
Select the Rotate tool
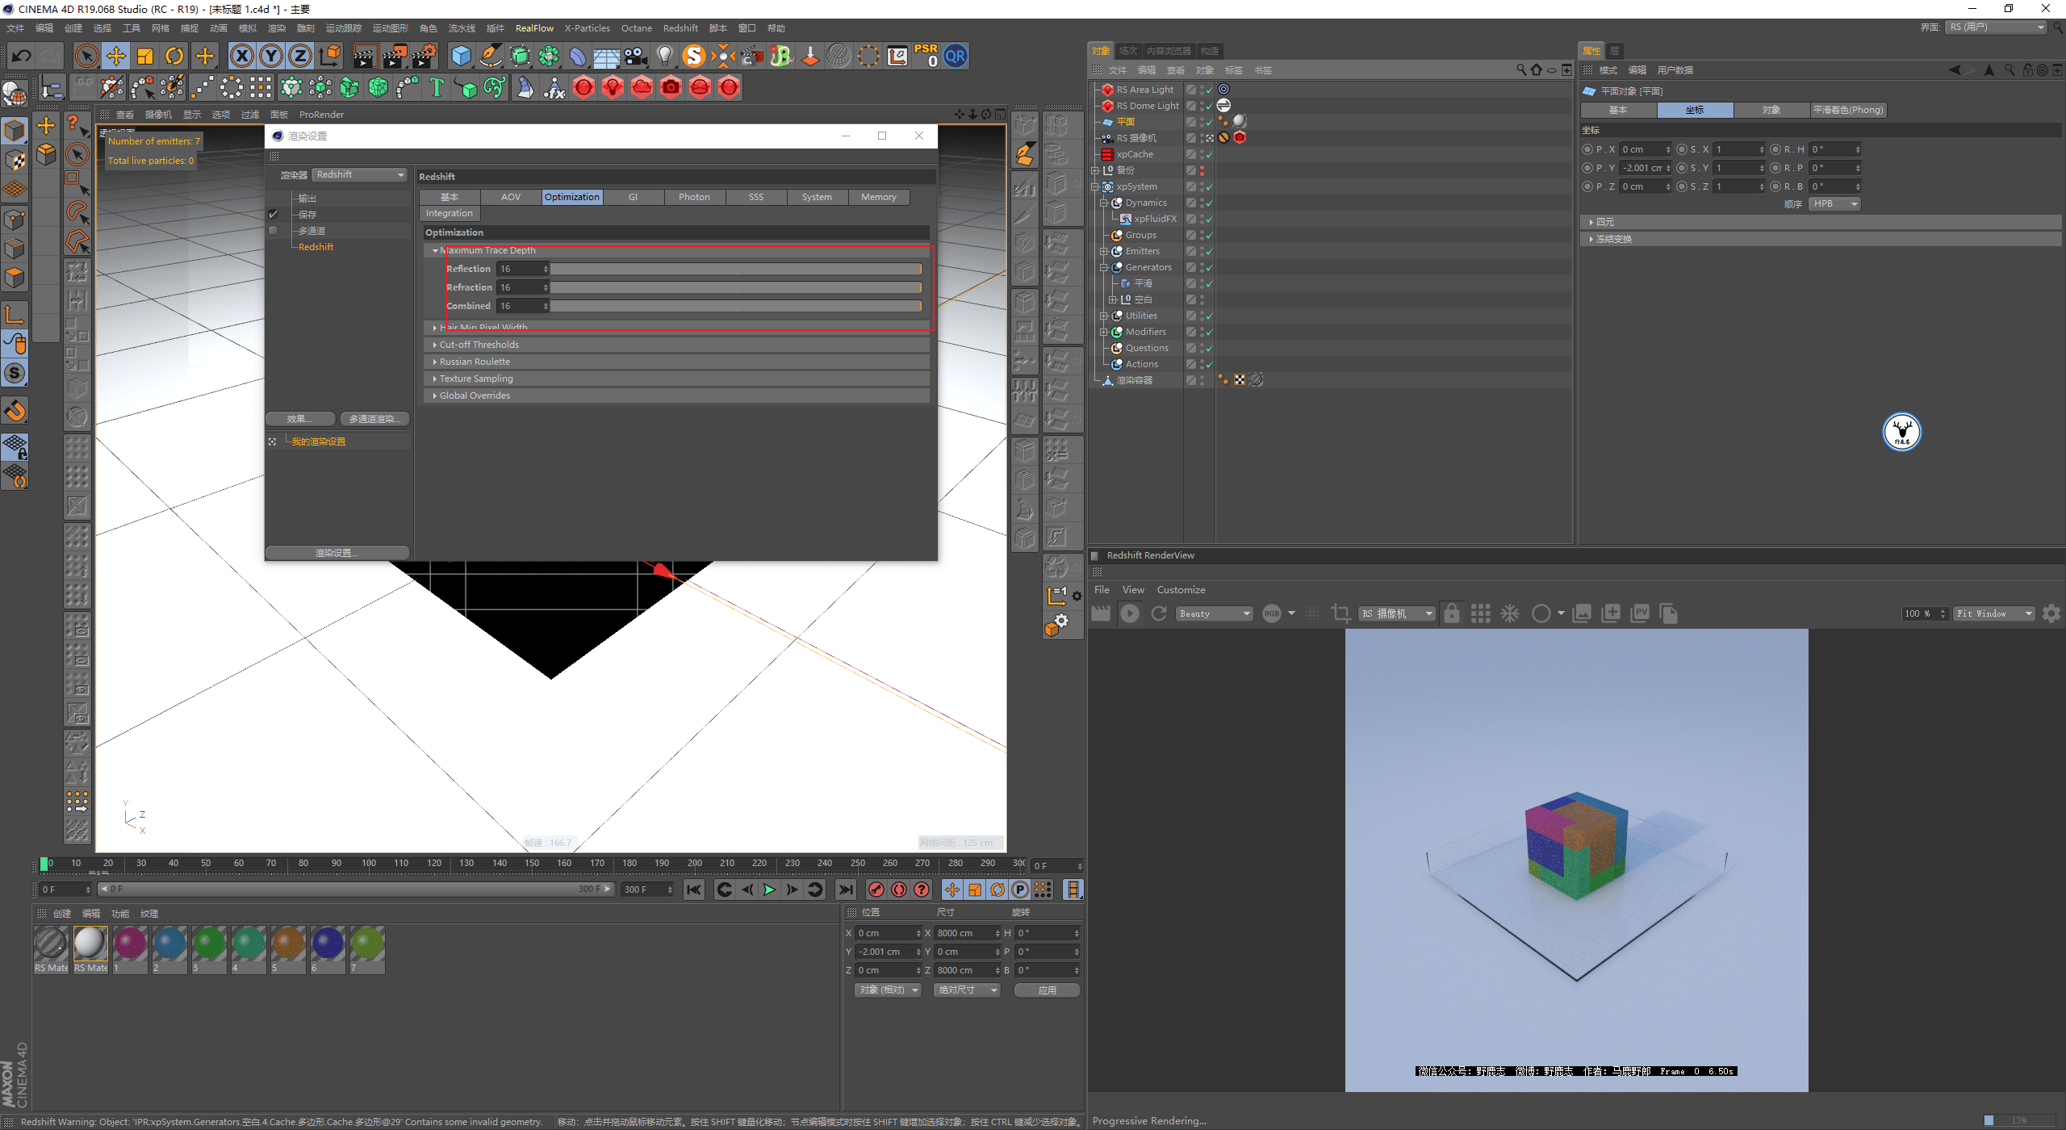tap(174, 56)
